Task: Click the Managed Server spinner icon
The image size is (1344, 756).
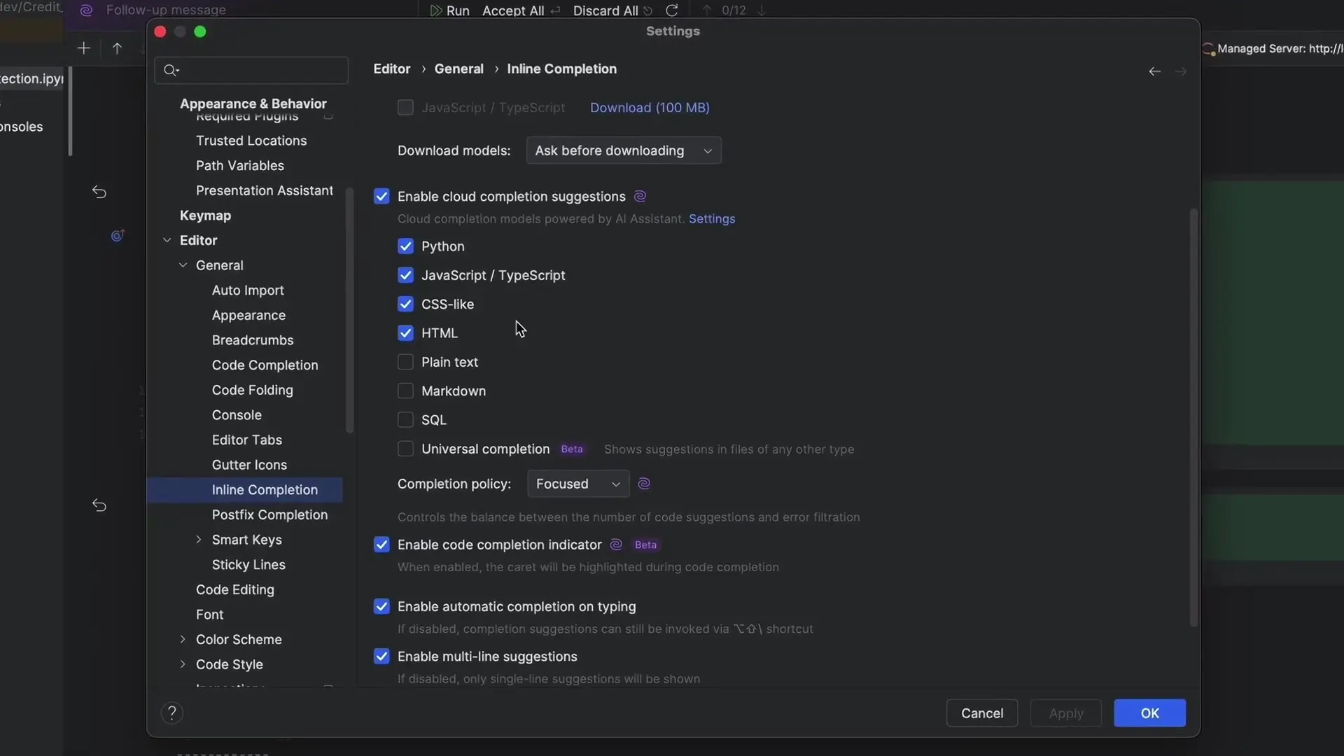Action: point(1209,49)
